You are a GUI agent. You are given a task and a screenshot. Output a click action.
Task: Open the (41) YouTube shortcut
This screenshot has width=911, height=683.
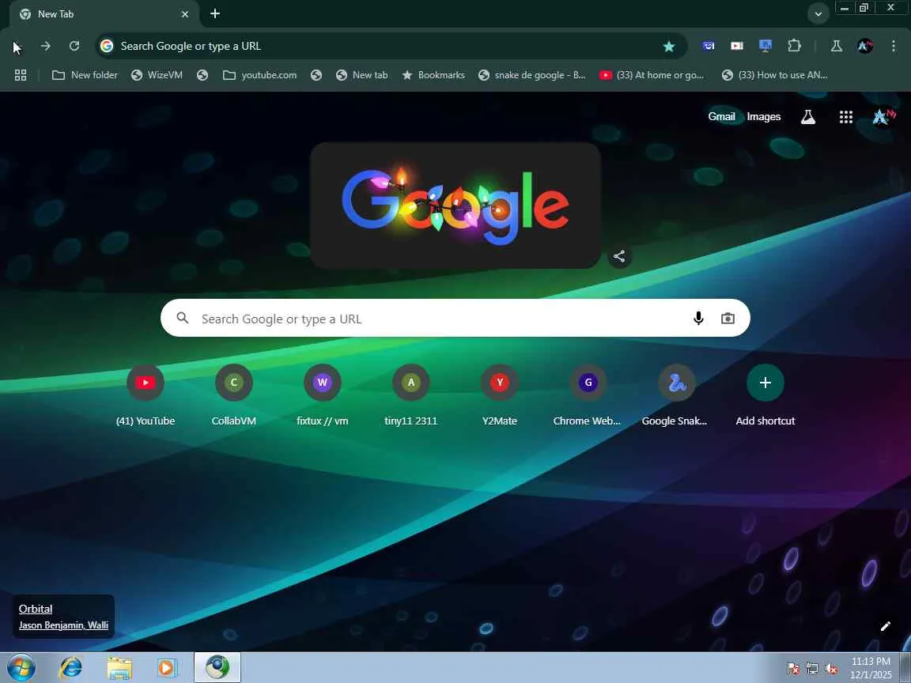point(146,395)
